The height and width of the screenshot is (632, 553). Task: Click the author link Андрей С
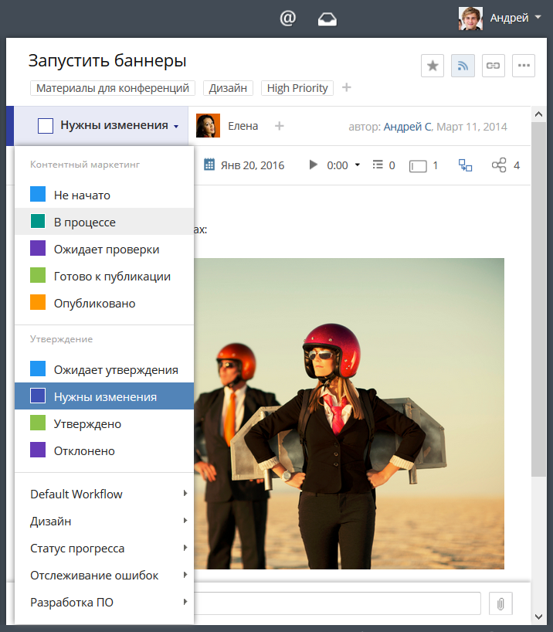[407, 126]
